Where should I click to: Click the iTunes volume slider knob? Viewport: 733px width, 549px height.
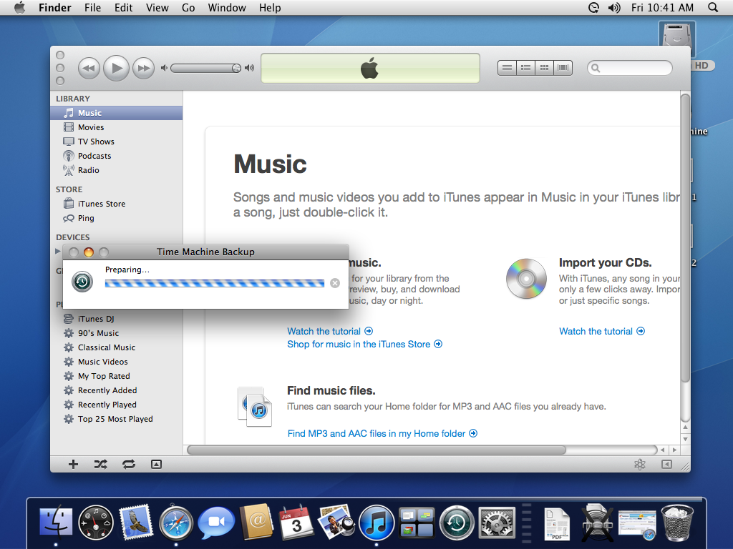tap(236, 68)
